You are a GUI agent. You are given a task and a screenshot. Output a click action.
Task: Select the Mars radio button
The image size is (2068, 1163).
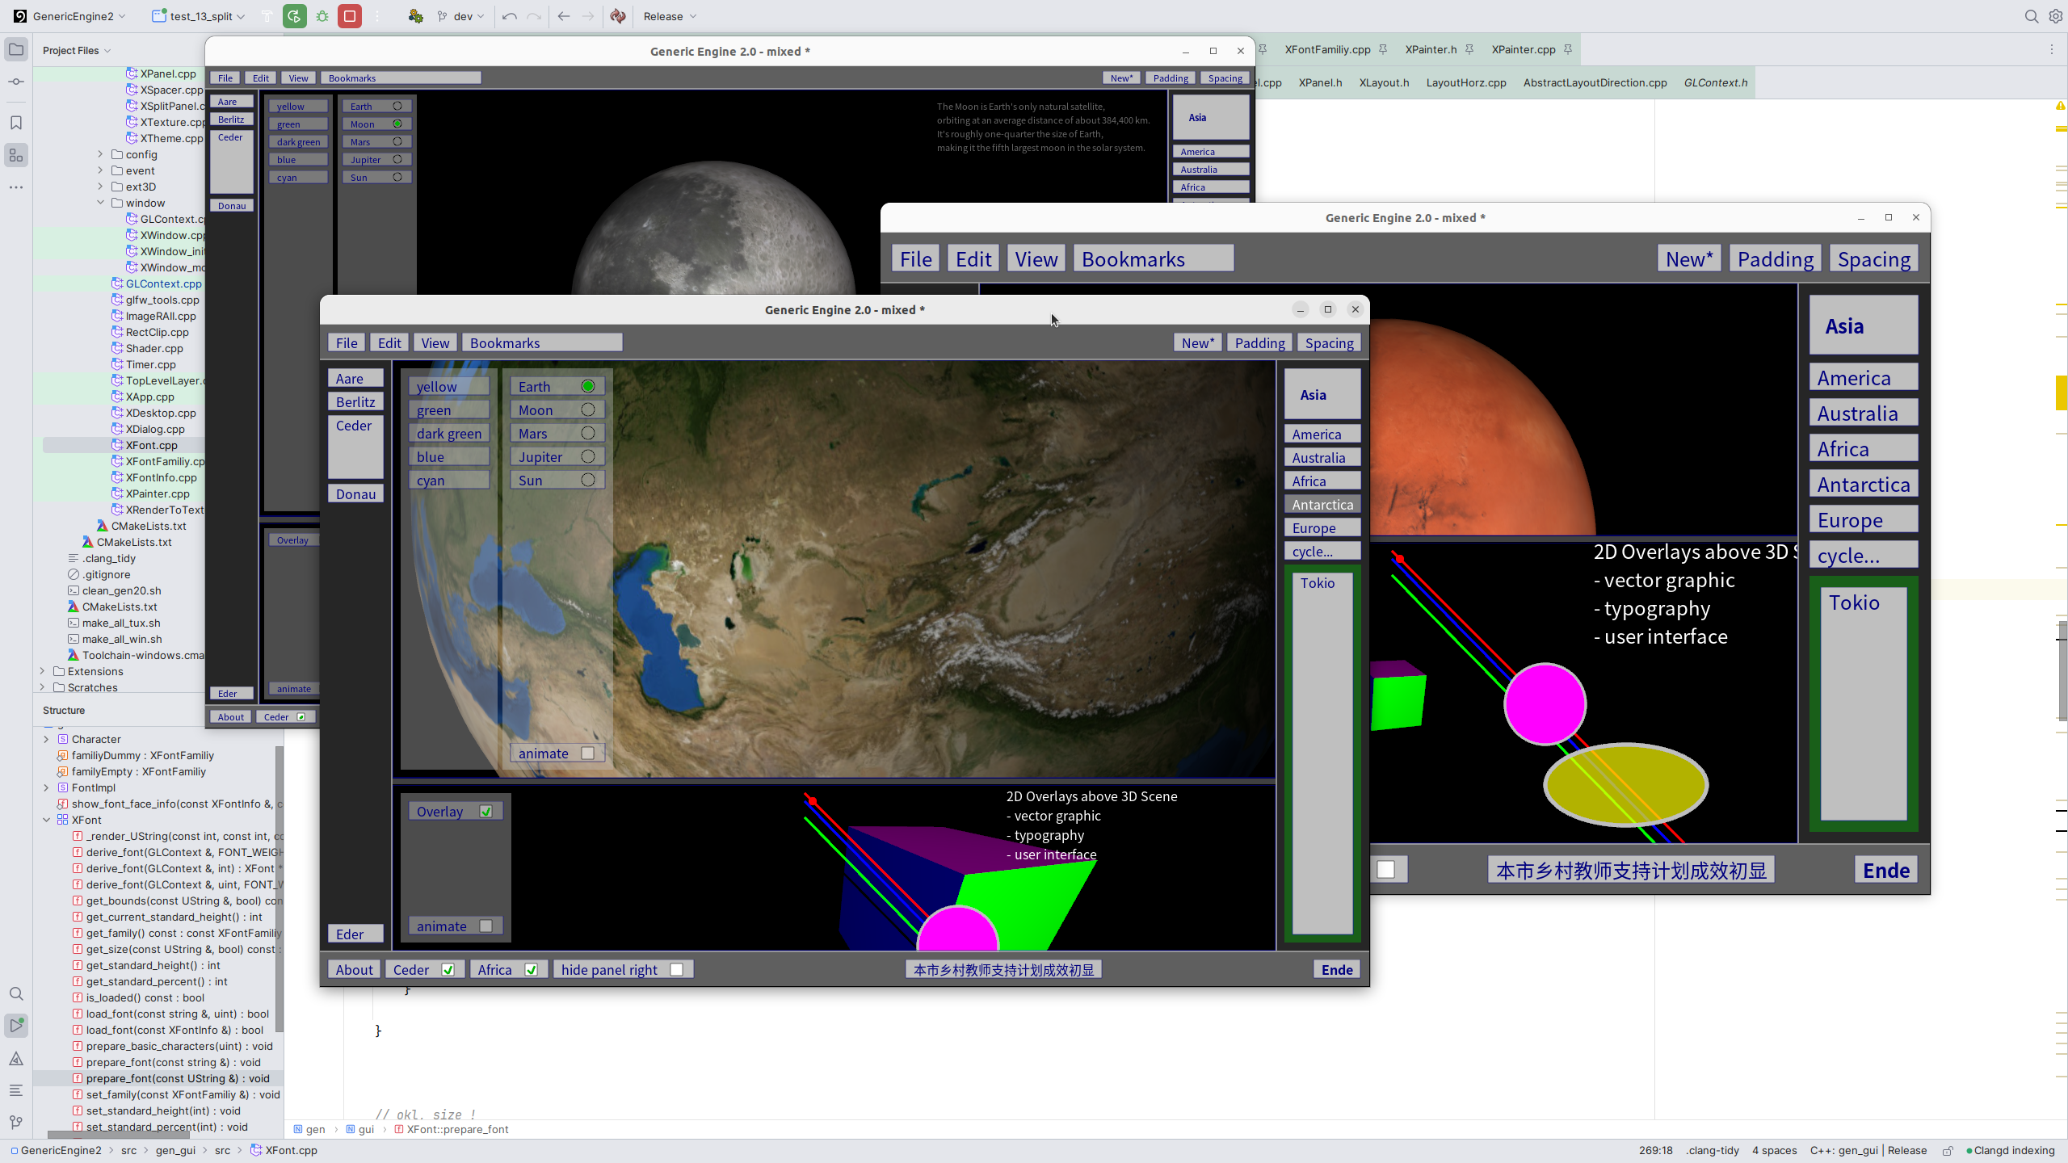coord(588,434)
